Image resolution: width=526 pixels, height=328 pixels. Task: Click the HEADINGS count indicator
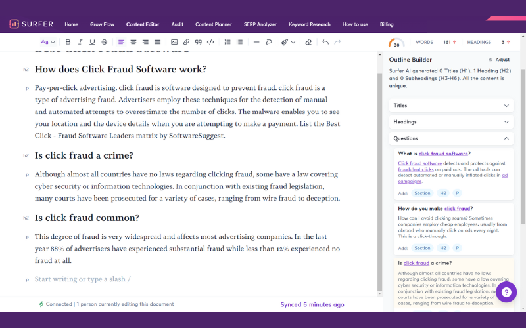(489, 42)
